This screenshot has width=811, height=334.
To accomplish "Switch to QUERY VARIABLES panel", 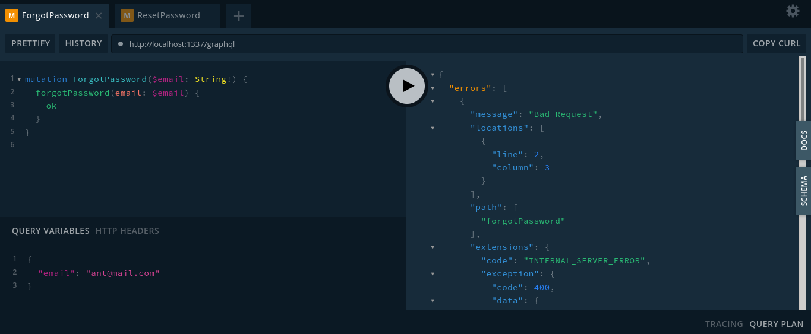I will point(51,231).
